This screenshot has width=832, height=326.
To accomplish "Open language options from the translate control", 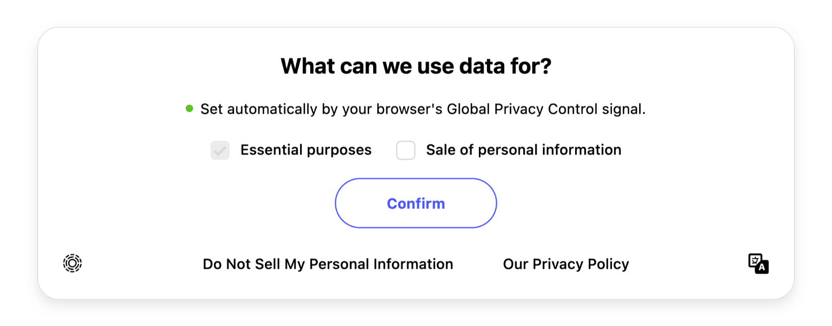I will click(x=757, y=263).
